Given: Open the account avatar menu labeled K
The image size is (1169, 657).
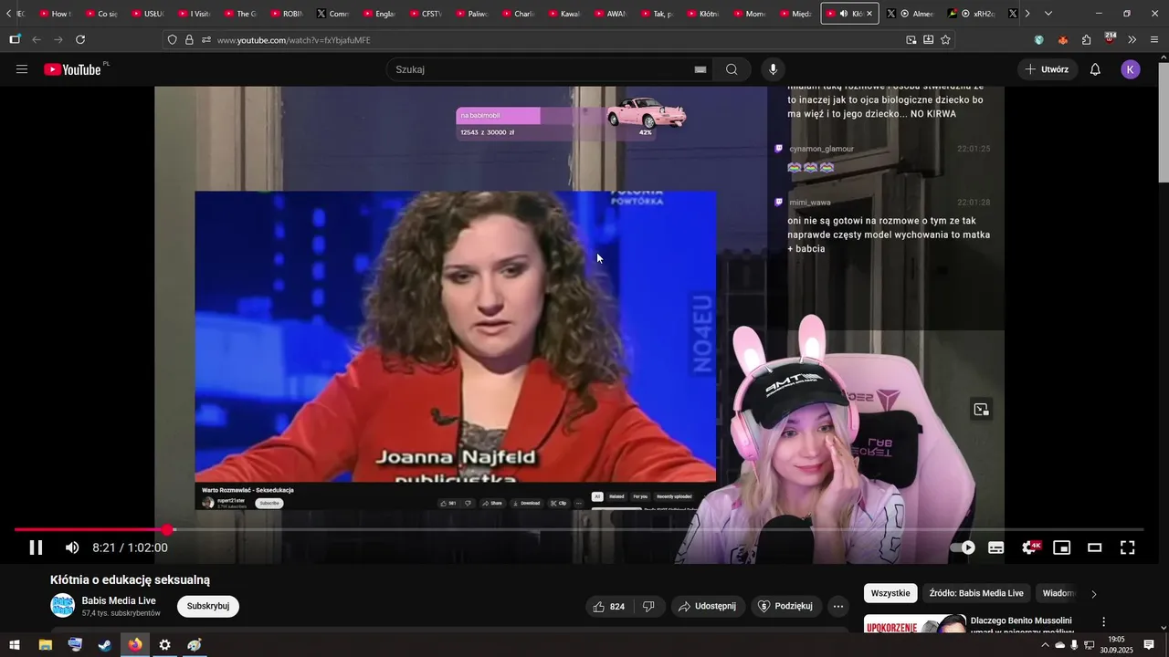Looking at the screenshot, I should [x=1131, y=69].
